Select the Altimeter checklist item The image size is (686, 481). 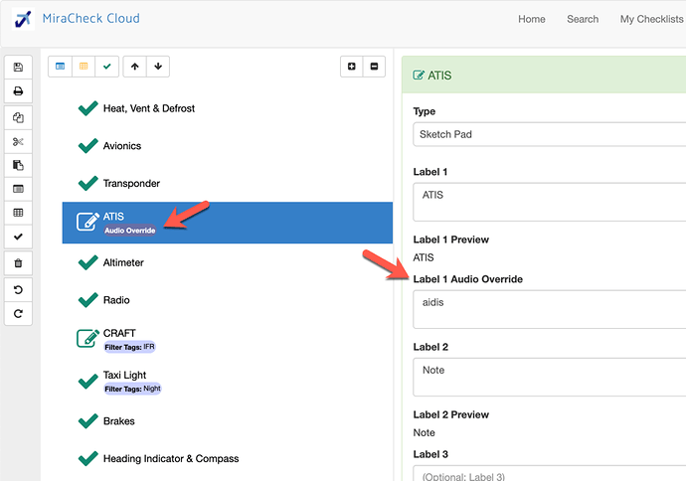pyautogui.click(x=228, y=262)
